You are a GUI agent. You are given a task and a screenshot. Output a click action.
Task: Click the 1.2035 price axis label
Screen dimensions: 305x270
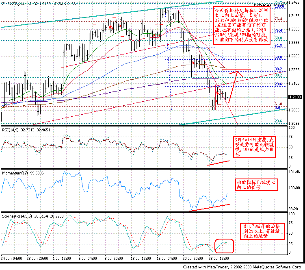[294, 123]
